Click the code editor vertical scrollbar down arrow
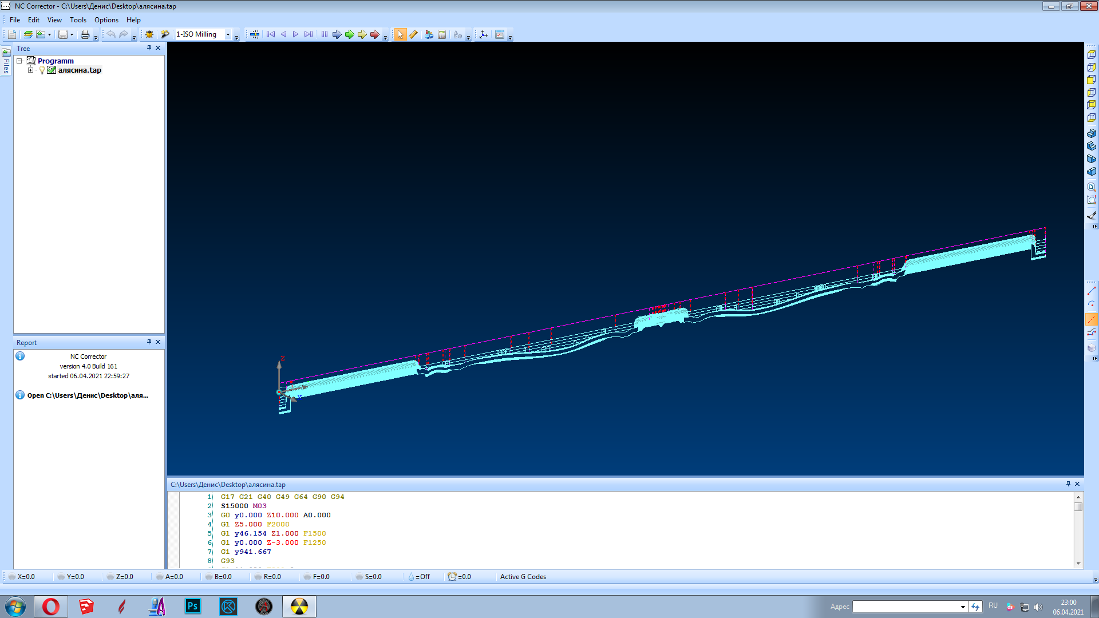Image resolution: width=1099 pixels, height=618 pixels. tap(1078, 563)
